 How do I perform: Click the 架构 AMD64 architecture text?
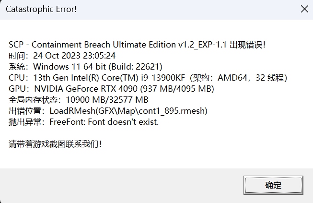pos(220,78)
